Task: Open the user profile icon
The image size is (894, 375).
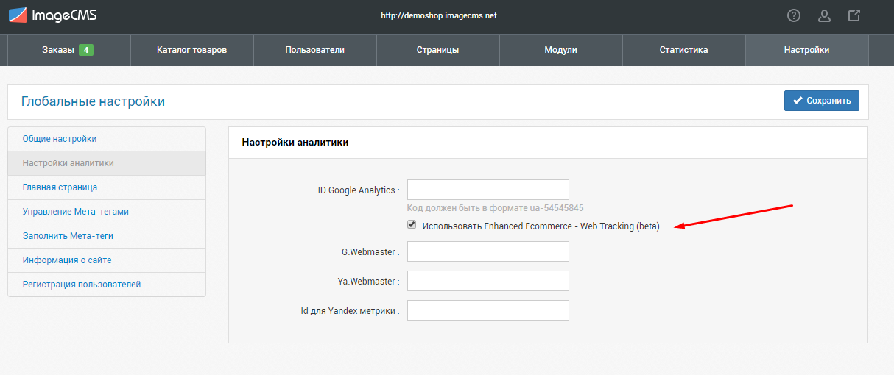Action: pyautogui.click(x=824, y=15)
